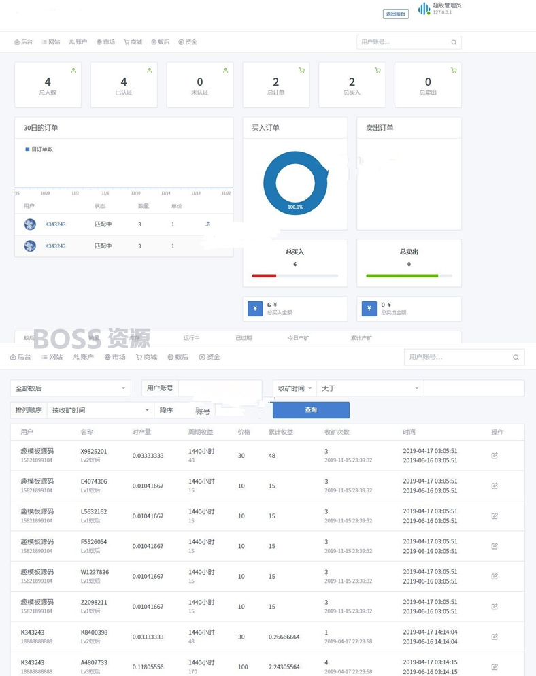Click the cart icon on 总卖出 card

click(454, 70)
